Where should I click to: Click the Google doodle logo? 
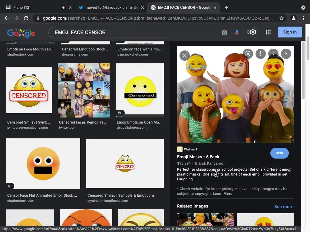tap(21, 33)
